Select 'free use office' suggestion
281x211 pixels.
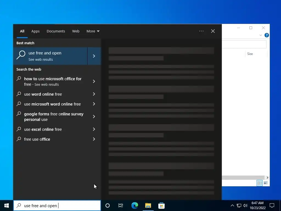pyautogui.click(x=50, y=139)
